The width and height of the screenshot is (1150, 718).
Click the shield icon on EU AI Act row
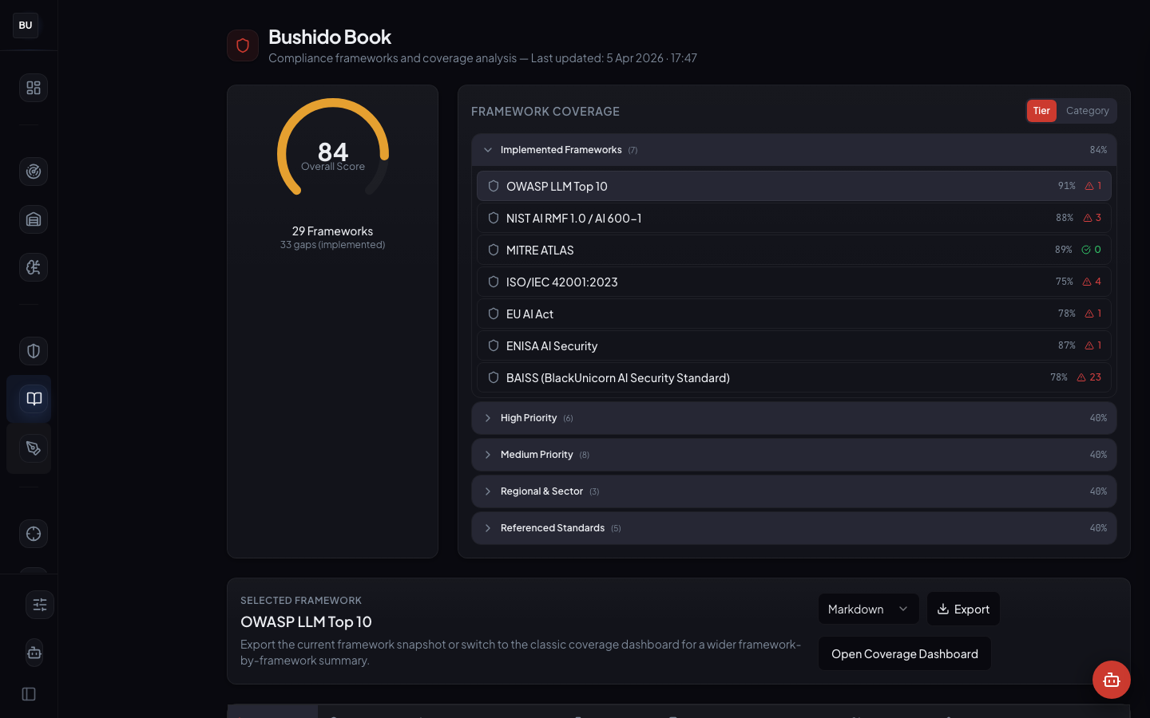click(x=494, y=314)
